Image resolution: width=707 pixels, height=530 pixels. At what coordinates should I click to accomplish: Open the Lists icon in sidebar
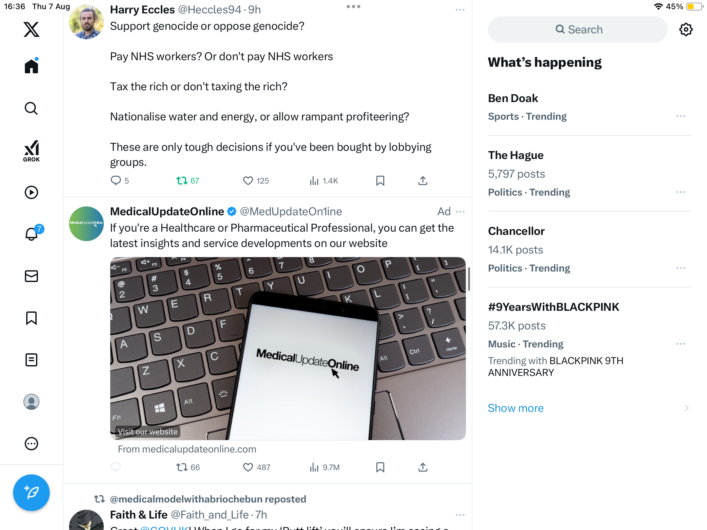pyautogui.click(x=31, y=360)
